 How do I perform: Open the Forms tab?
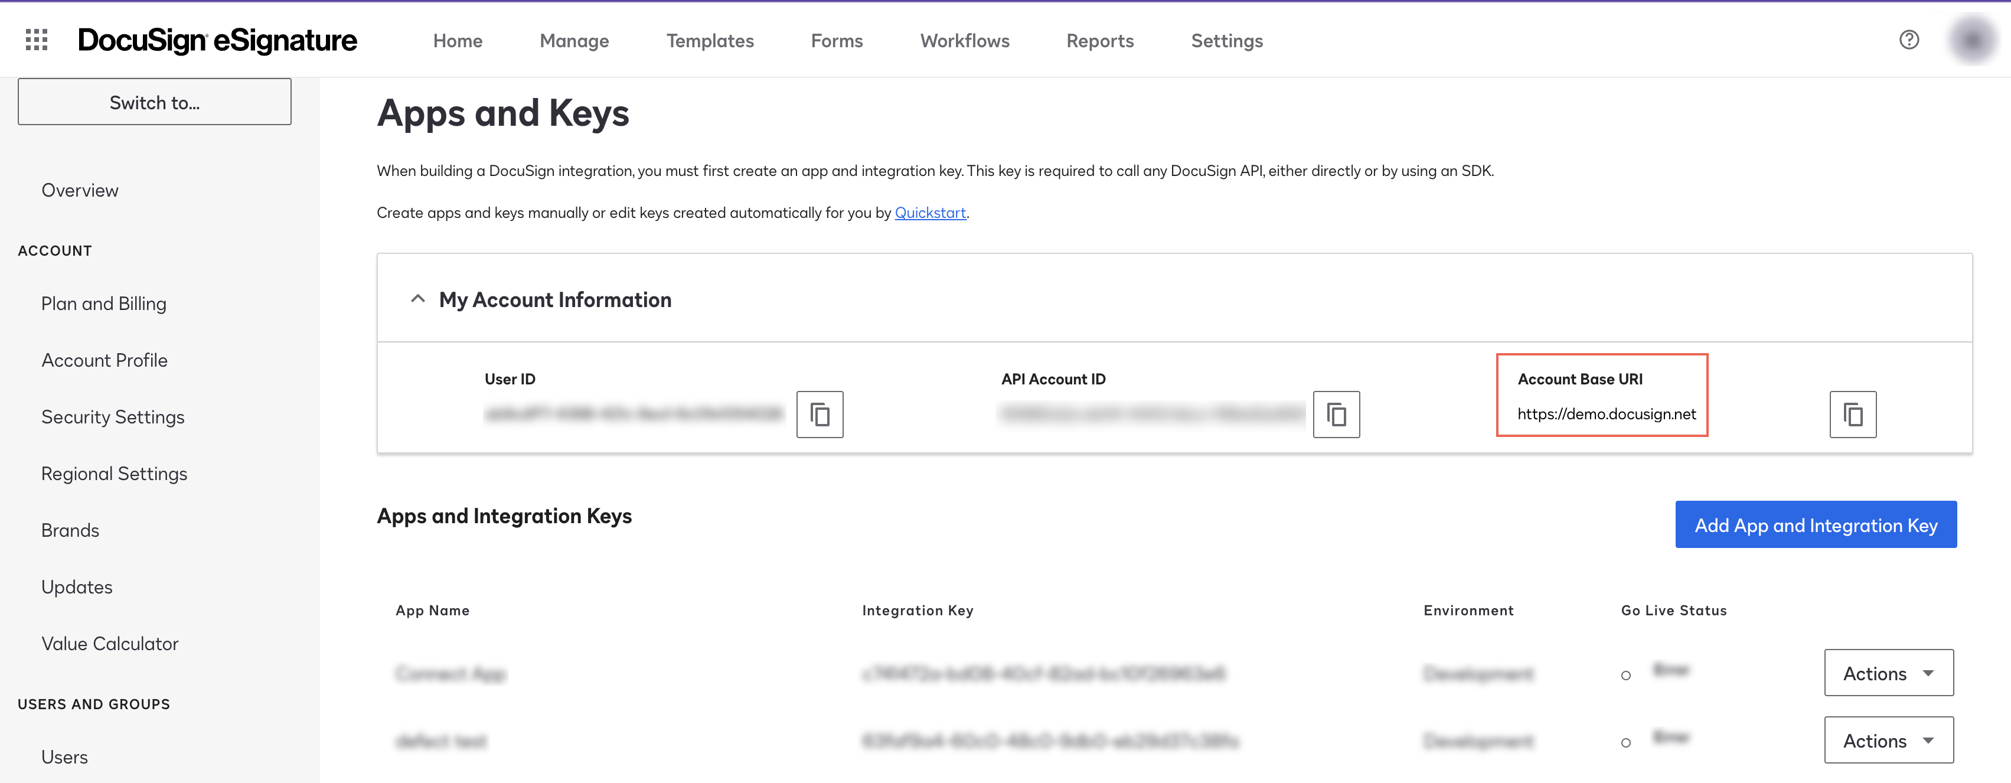837,41
